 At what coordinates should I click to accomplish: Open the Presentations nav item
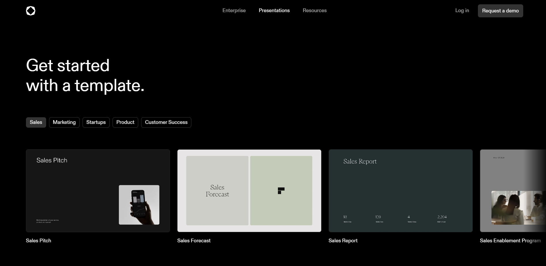tap(274, 10)
